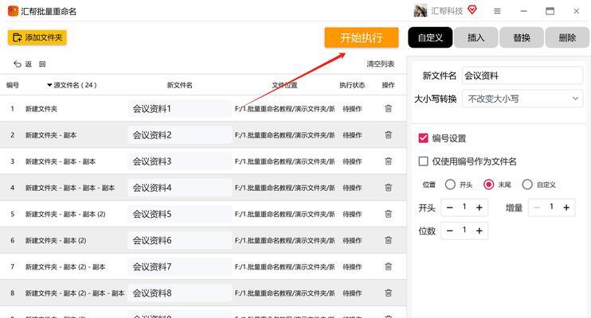Open the hamburger menu in title bar
The width and height of the screenshot is (591, 318).
tap(497, 11)
